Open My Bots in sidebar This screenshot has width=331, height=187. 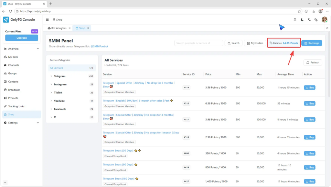22,57
